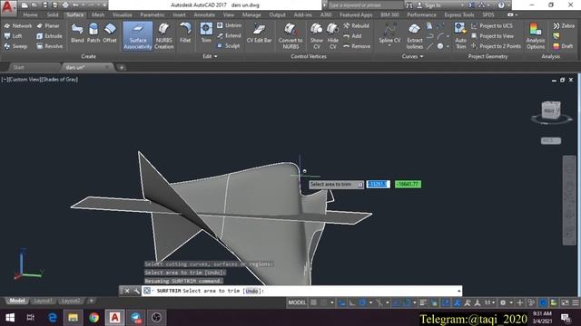Click the search keyword field
Viewport: 581px width, 326px height.
pos(365,5)
